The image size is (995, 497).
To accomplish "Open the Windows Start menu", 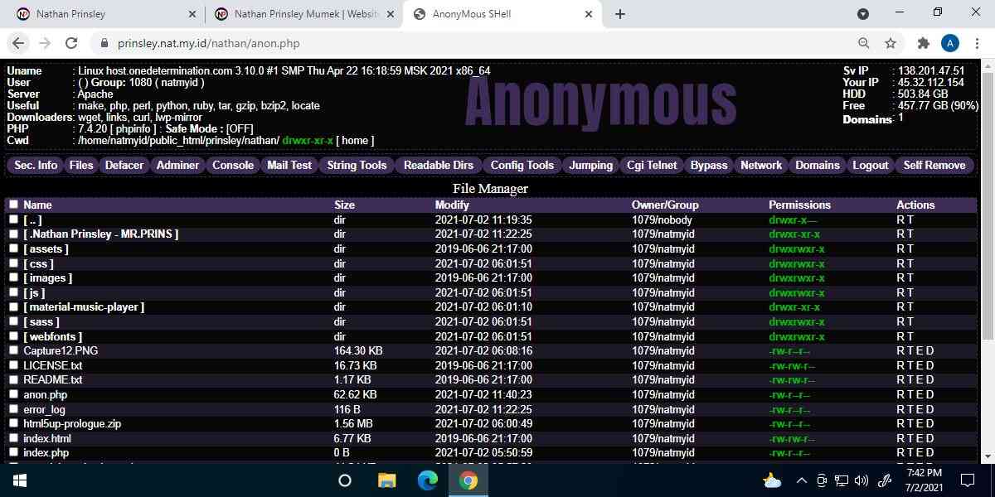I will point(19,480).
